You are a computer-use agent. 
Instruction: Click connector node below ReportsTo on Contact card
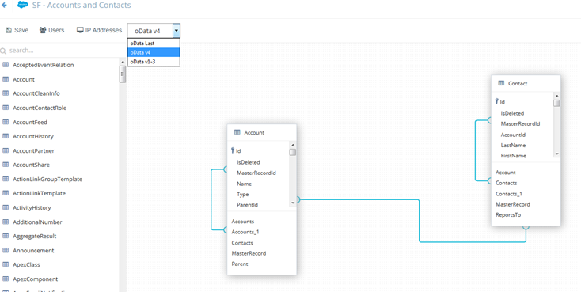pos(526,227)
